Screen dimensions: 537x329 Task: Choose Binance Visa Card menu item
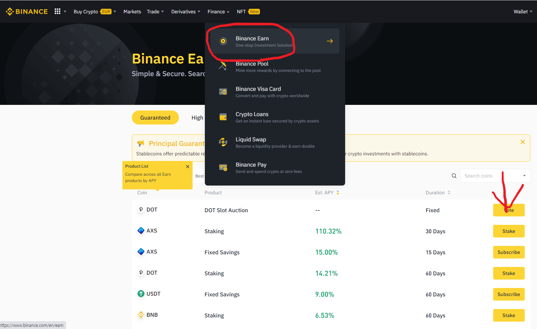click(275, 92)
